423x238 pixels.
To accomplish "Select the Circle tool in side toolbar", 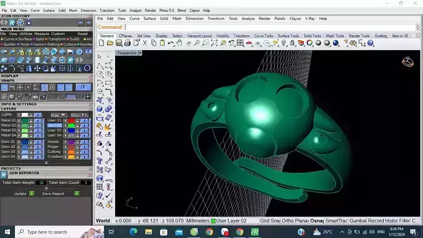I will coord(99,74).
